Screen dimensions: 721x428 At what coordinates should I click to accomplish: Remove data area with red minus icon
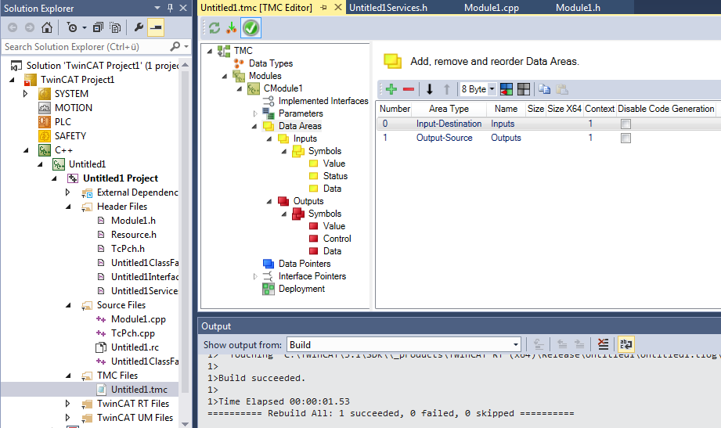click(409, 89)
